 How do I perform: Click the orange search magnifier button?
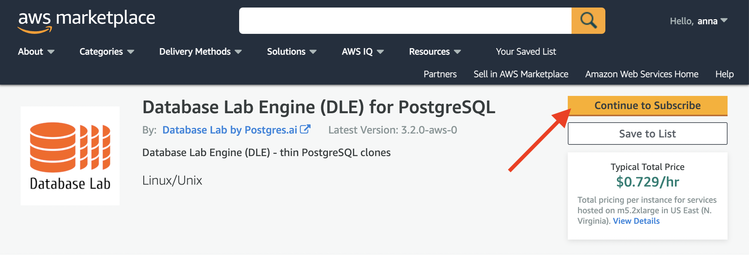[x=588, y=21]
